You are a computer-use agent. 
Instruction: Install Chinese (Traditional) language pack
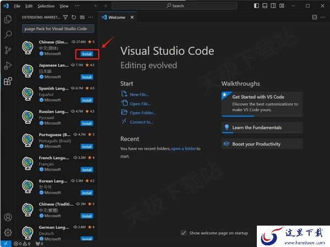coord(87,216)
